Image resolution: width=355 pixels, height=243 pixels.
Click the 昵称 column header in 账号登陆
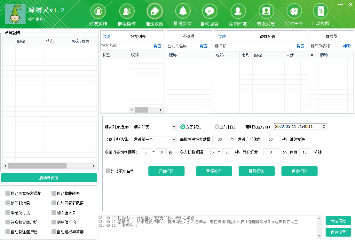(x=21, y=41)
